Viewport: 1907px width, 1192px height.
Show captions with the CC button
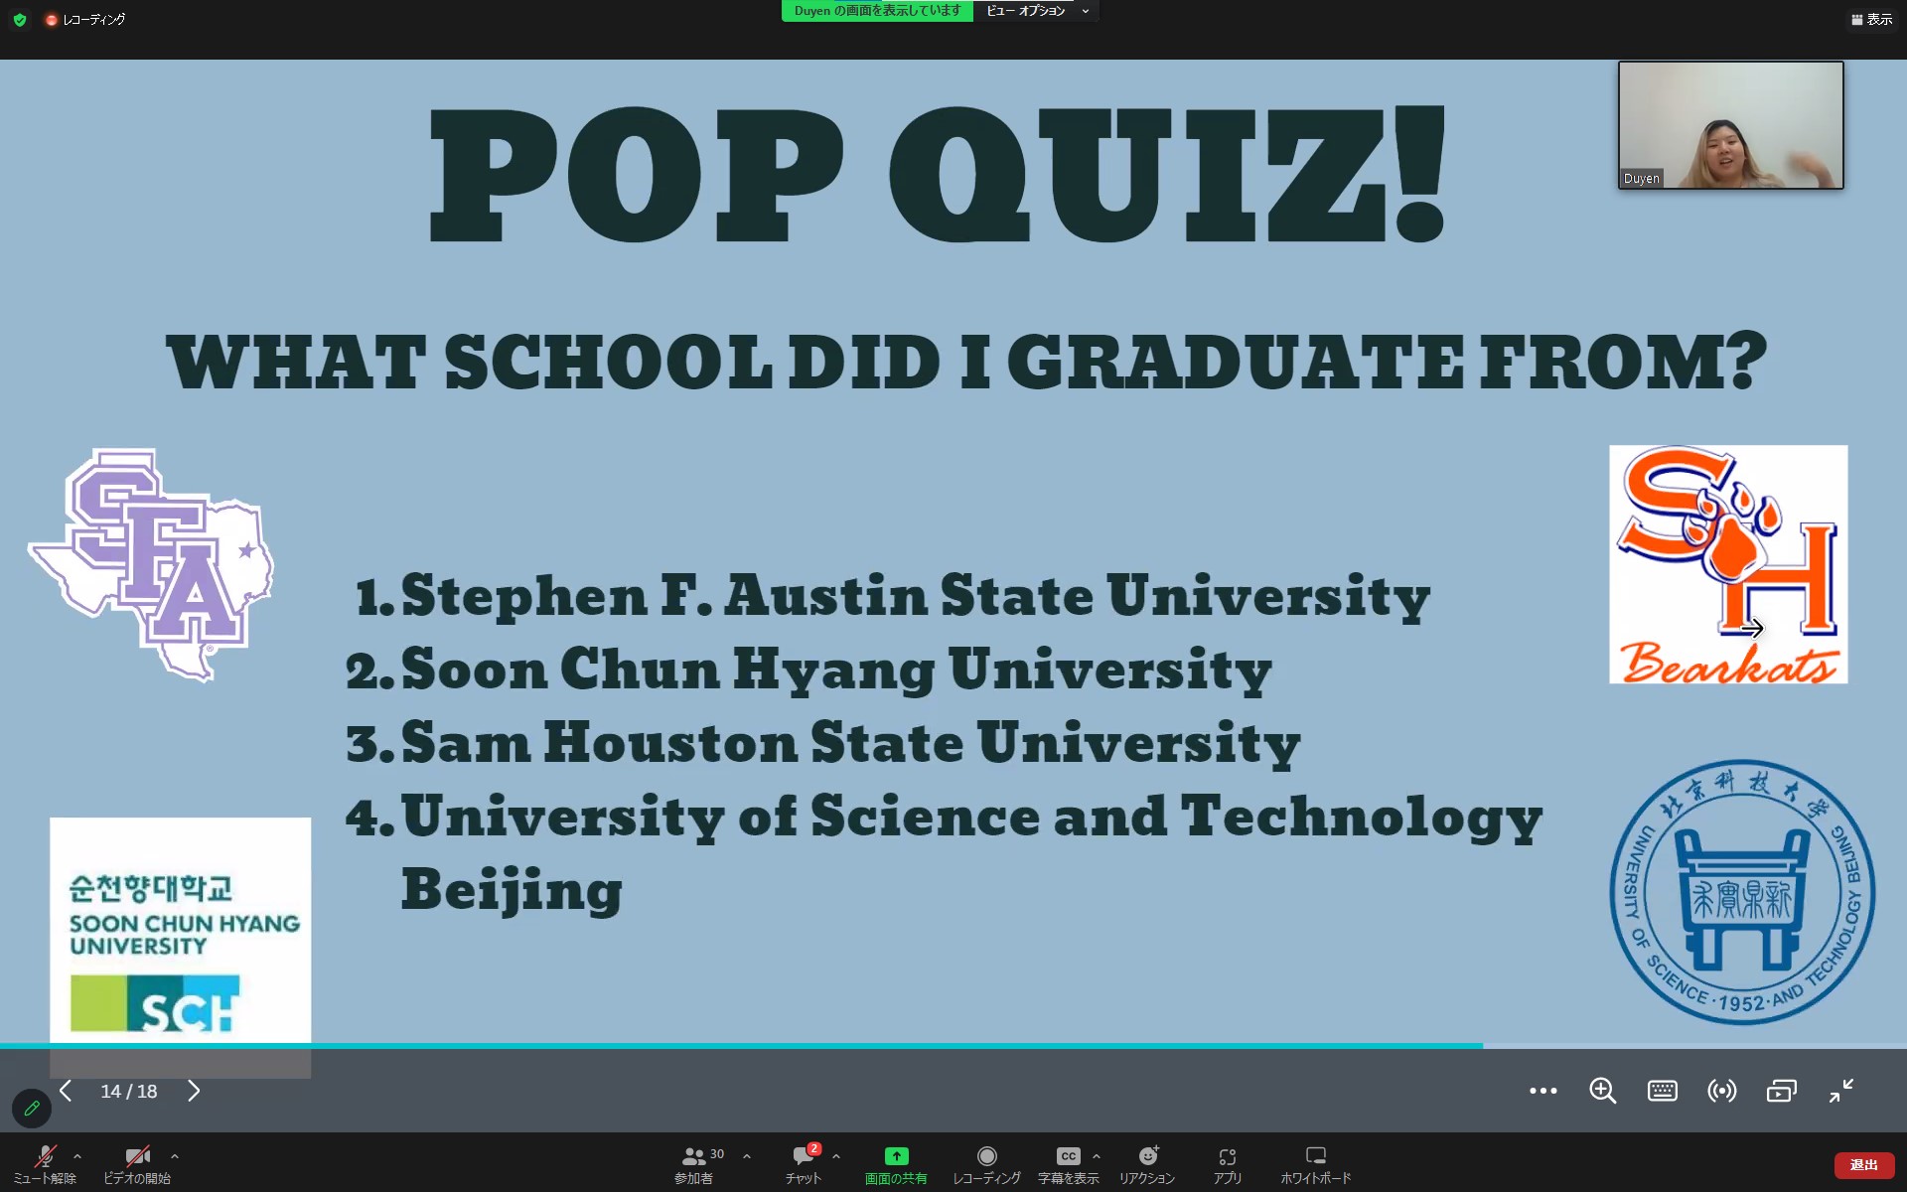click(1068, 1164)
